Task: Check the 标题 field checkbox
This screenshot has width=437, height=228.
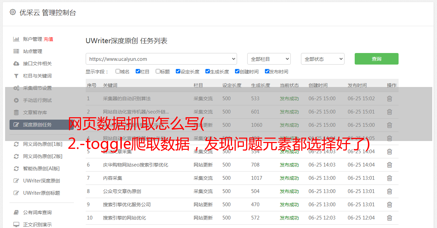Action: [x=158, y=71]
